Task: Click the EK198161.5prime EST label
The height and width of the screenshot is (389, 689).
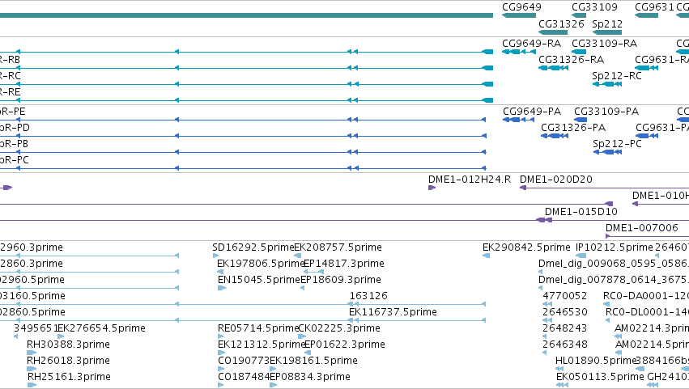Action: [x=313, y=361]
